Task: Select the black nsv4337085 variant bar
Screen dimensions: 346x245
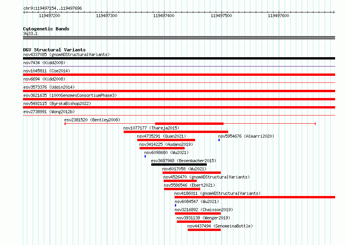Action: tap(179, 58)
